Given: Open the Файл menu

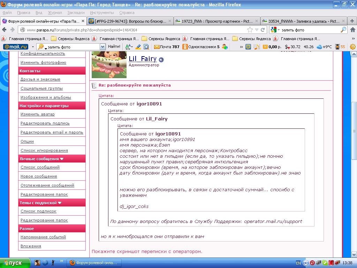Looking at the screenshot, I should [7, 13].
